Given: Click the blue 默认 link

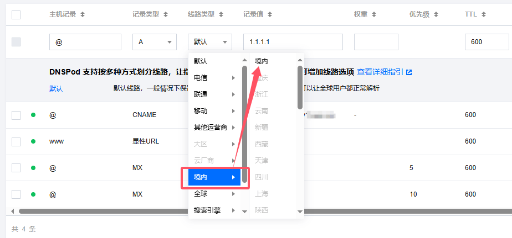Looking at the screenshot, I should pos(56,88).
